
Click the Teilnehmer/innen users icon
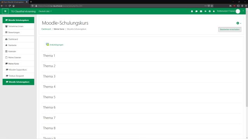click(x=6, y=26)
